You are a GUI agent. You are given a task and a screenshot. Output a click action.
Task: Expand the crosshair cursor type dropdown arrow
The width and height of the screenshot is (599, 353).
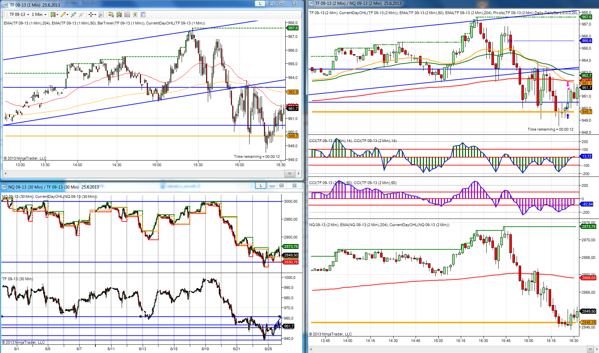(95, 14)
